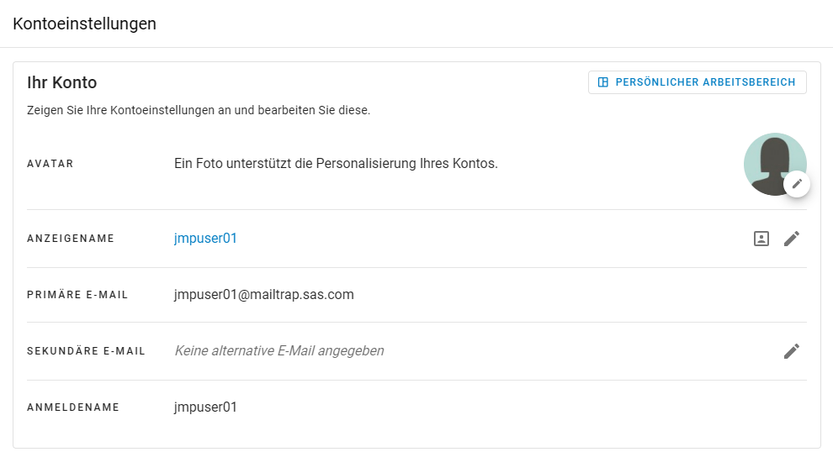Open the Persönlicher Arbeitsbereich button
This screenshot has height=473, width=833.
[697, 82]
